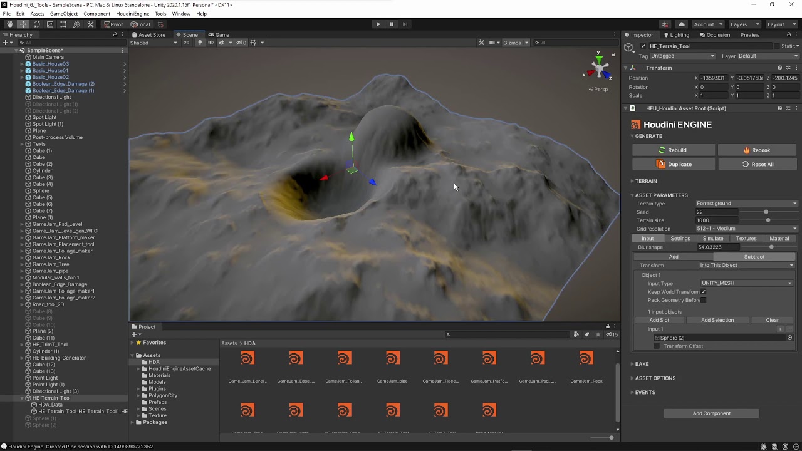Toggle scene lighting bulb icon

pos(200,43)
